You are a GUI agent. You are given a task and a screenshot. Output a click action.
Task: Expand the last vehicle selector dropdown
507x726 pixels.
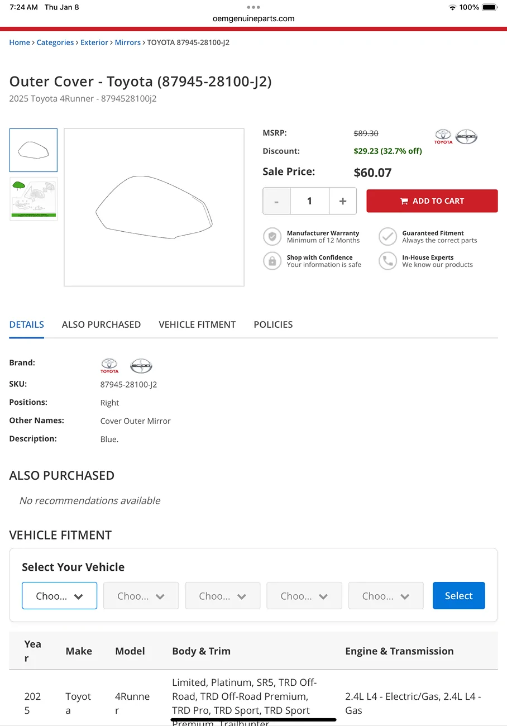point(386,596)
